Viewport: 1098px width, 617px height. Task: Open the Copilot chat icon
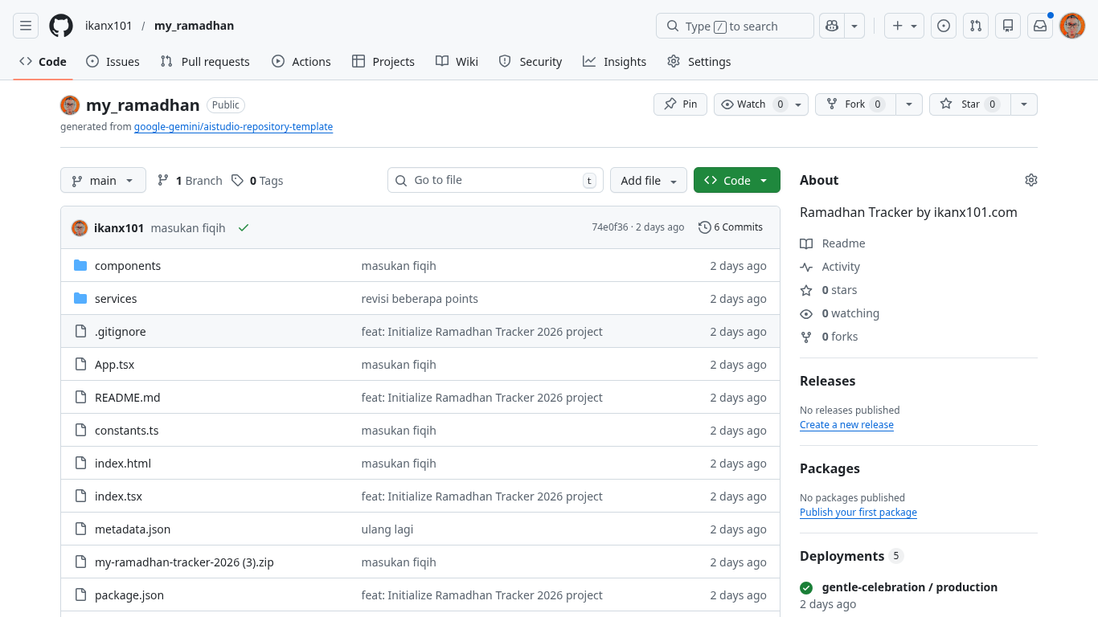(832, 26)
